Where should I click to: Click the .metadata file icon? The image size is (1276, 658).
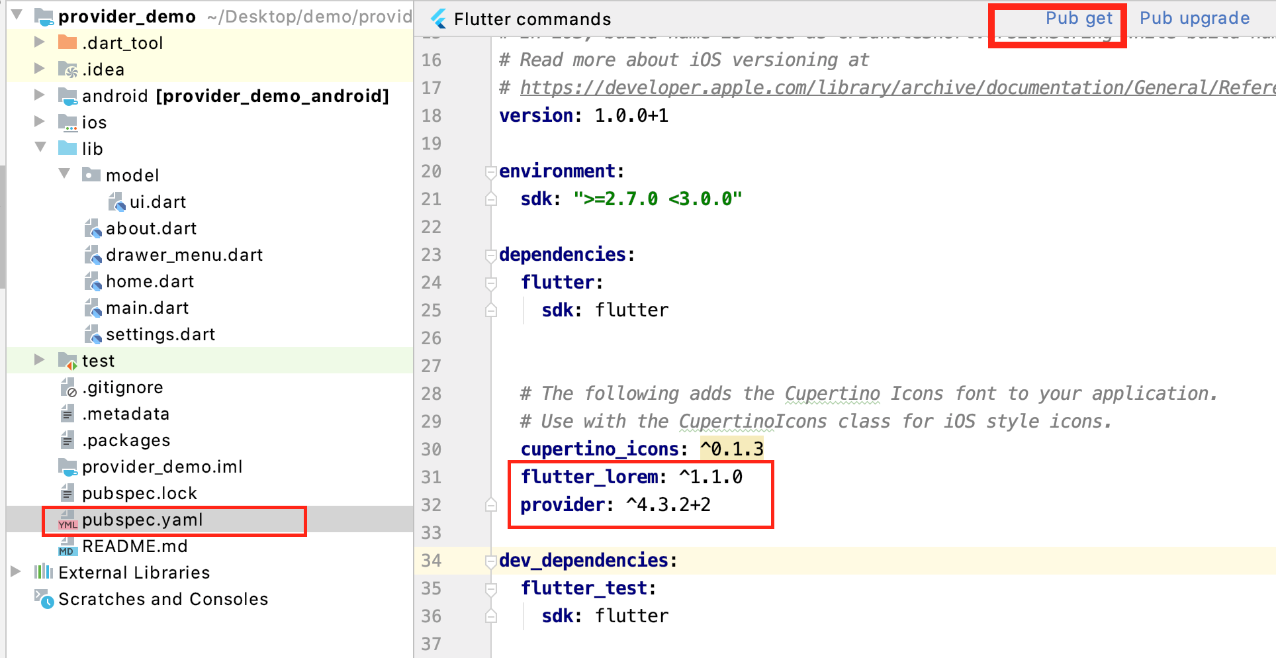[68, 414]
